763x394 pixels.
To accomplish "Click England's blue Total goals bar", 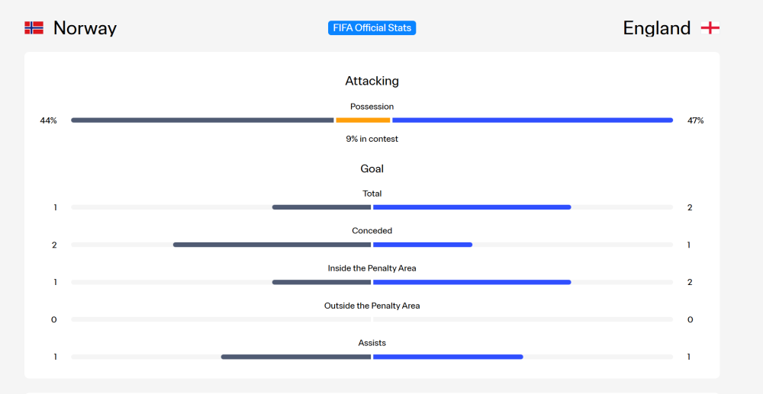I will [x=472, y=207].
